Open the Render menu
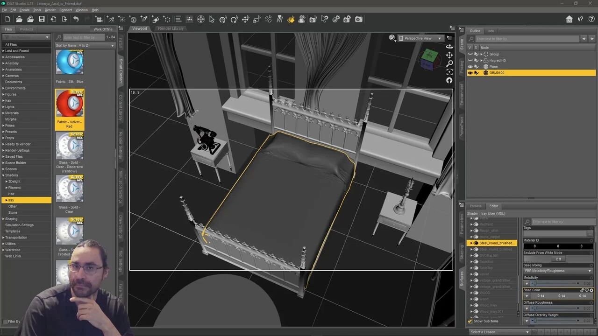 click(50, 10)
